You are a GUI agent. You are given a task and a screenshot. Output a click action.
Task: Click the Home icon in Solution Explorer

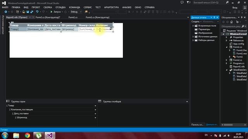tap(231, 22)
